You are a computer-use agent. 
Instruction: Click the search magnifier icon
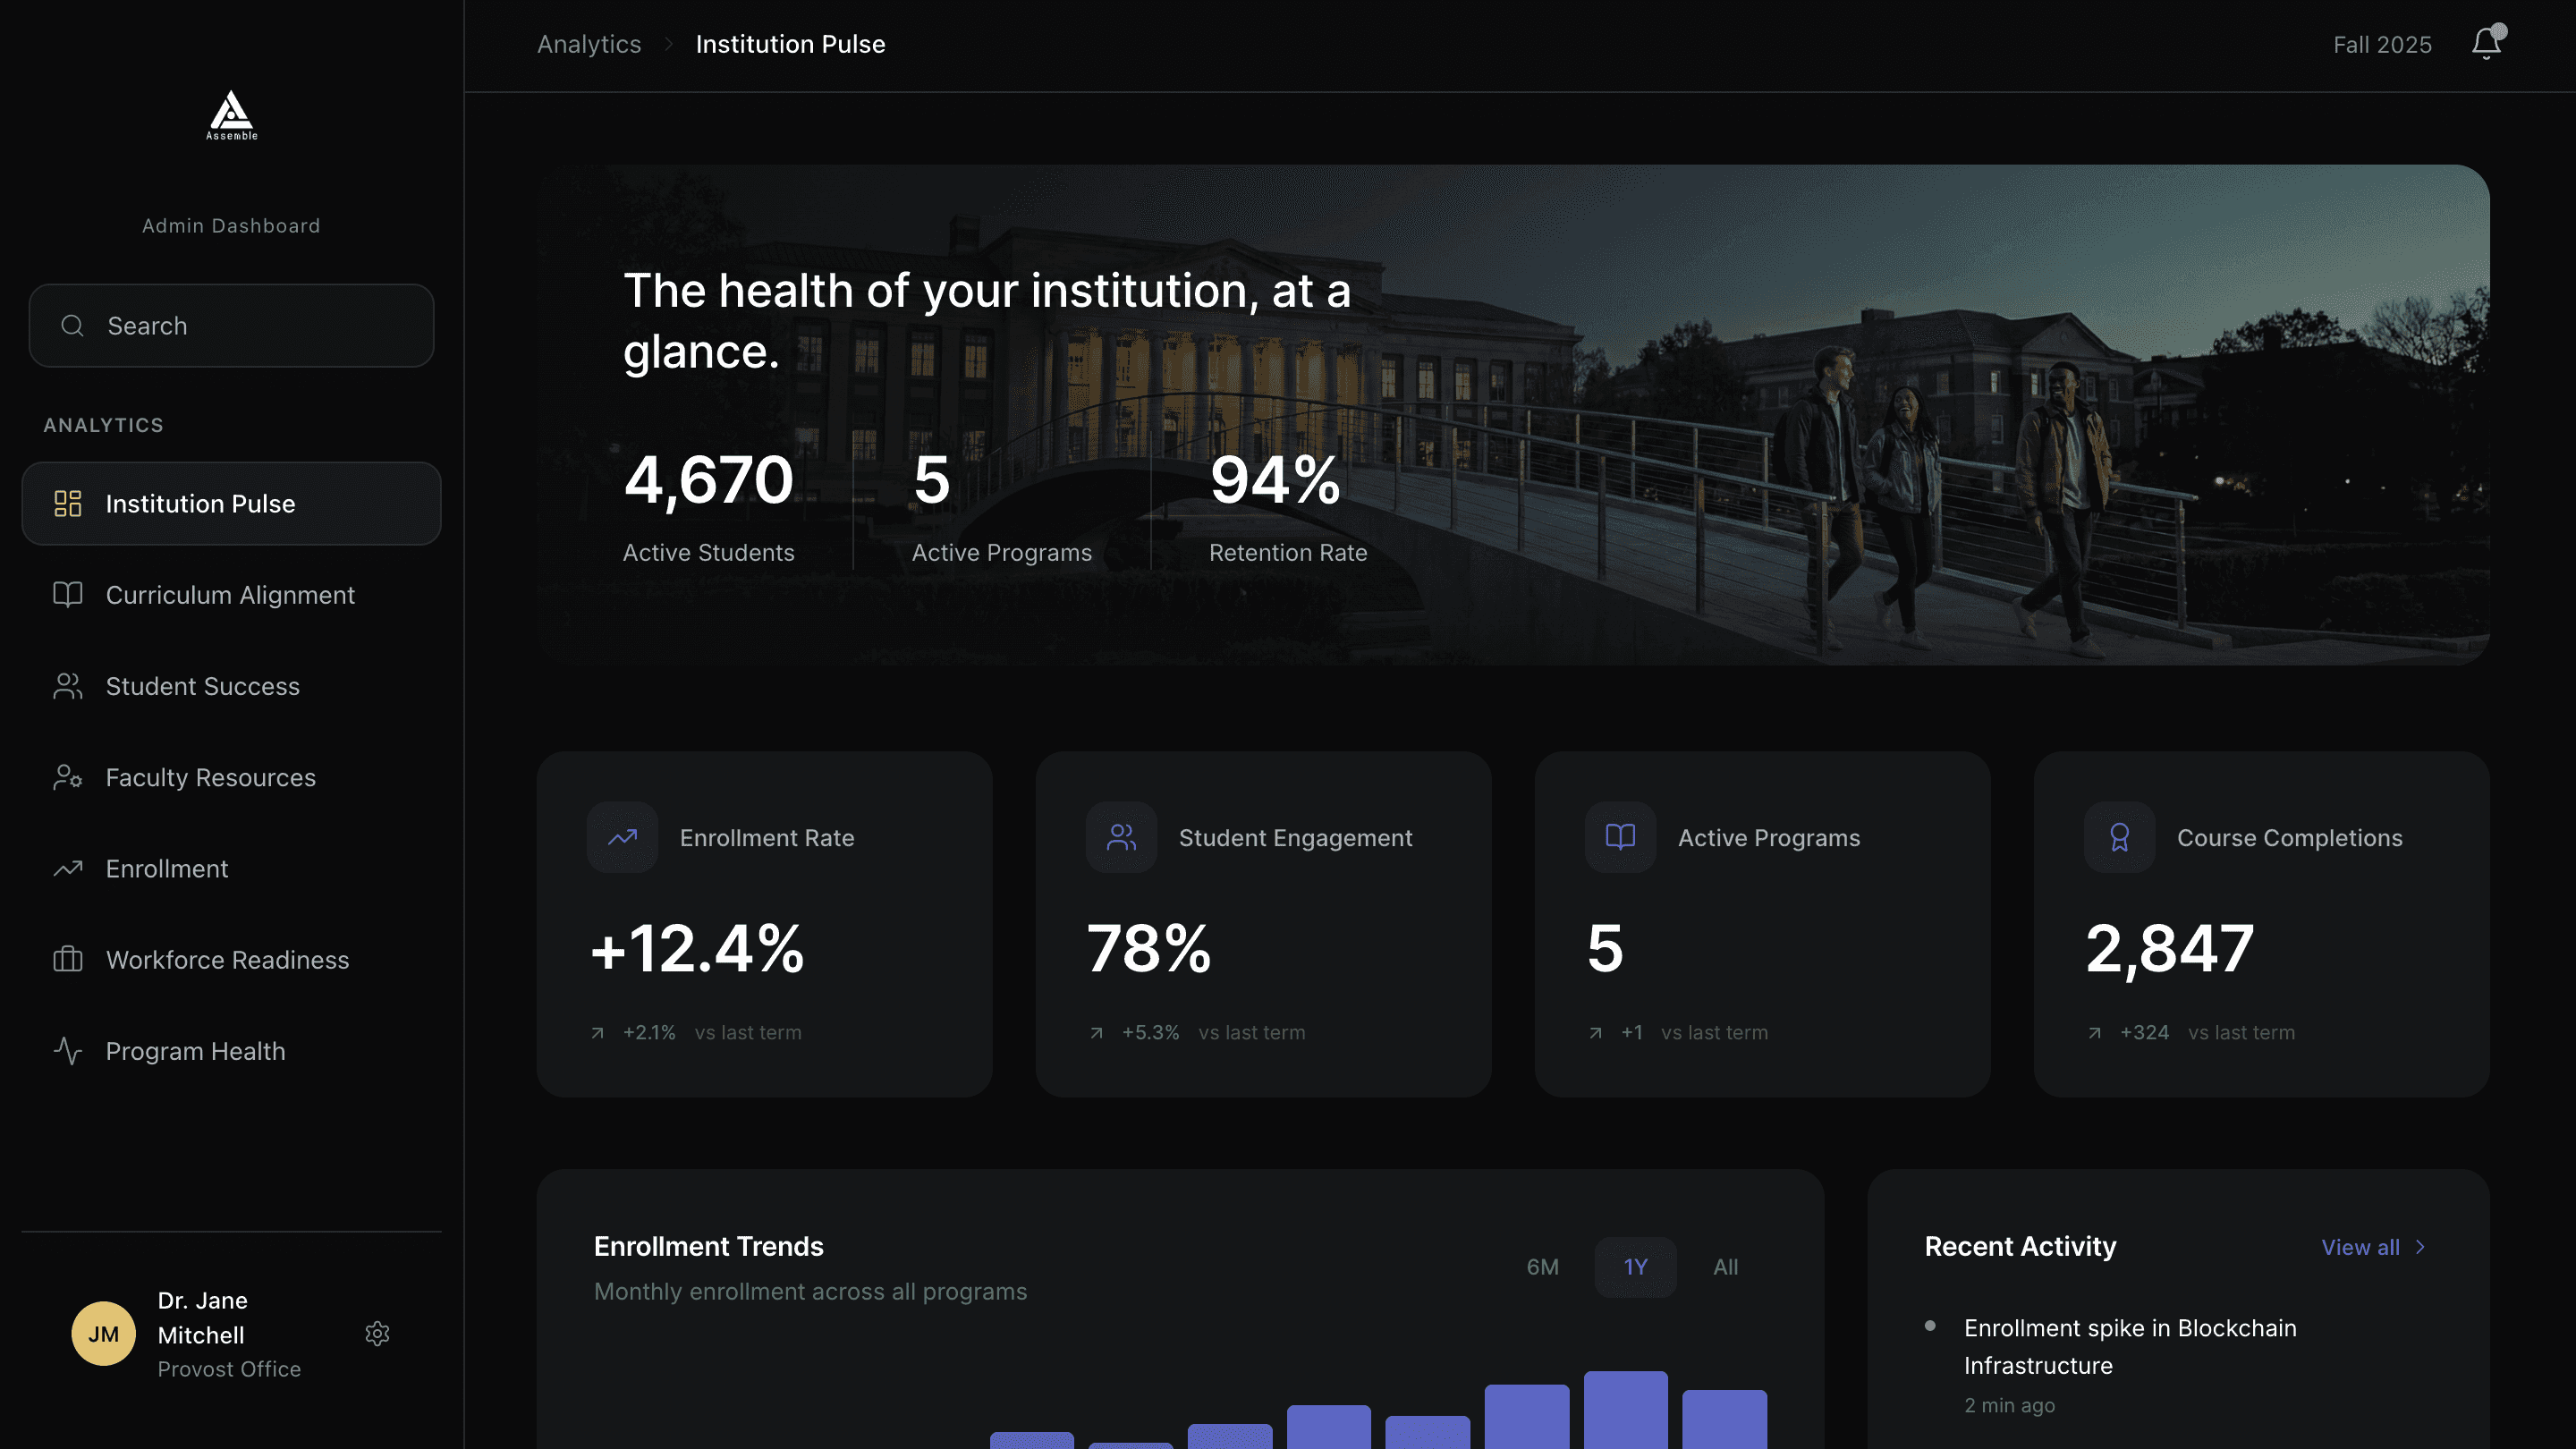click(x=72, y=326)
